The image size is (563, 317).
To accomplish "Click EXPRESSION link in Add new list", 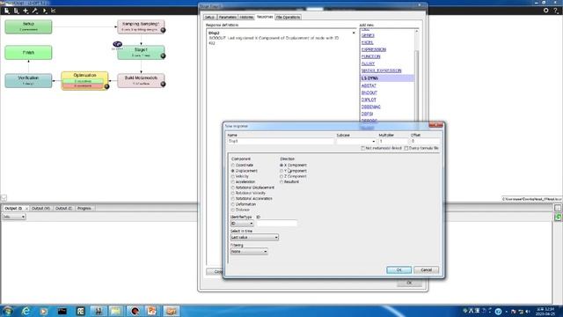I will point(374,49).
